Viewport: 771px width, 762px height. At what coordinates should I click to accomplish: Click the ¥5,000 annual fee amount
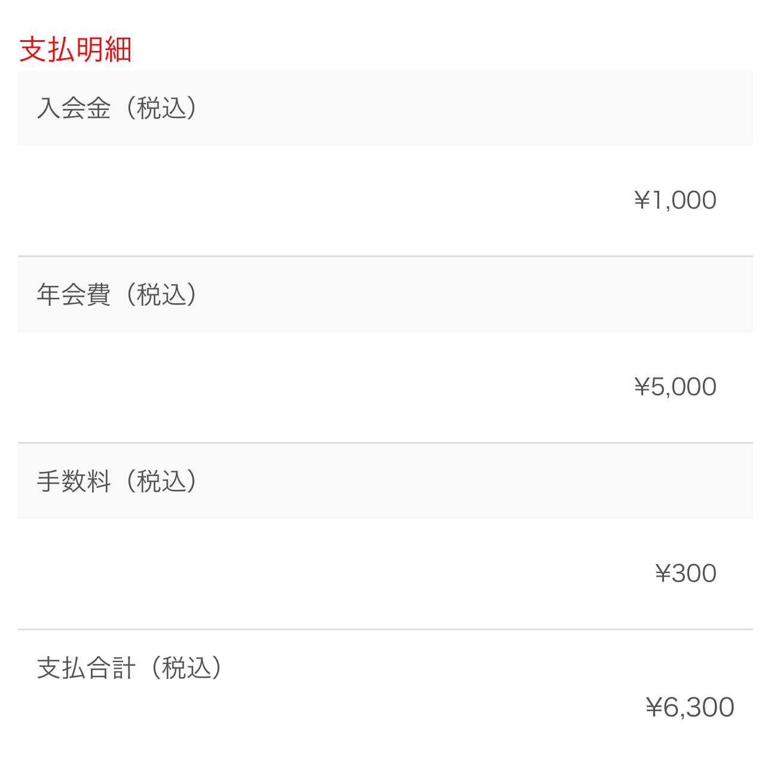675,387
